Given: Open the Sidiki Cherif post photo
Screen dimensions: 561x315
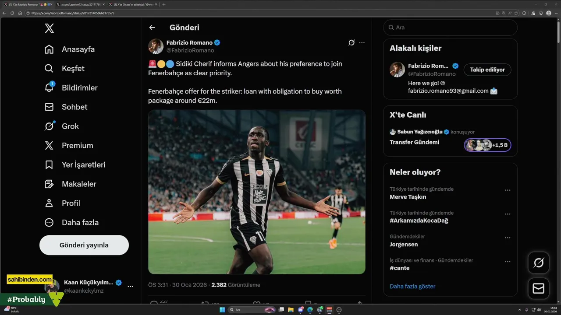Looking at the screenshot, I should click(x=257, y=192).
